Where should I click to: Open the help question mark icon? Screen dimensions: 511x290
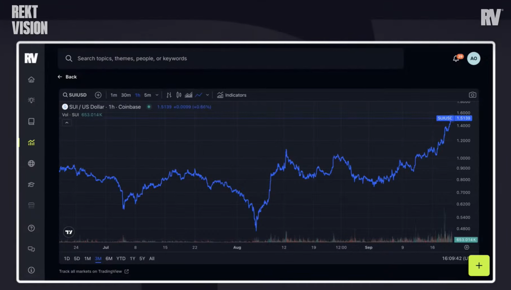(x=31, y=228)
